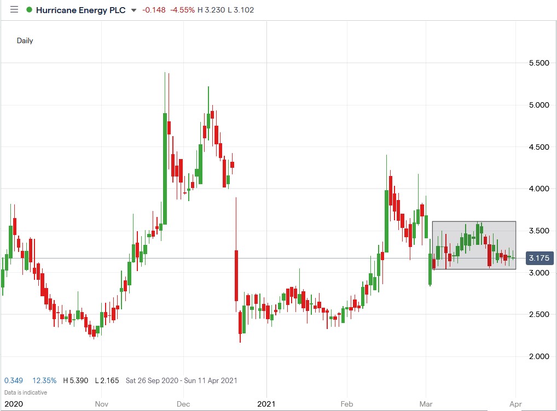The width and height of the screenshot is (557, 411).
Task: Click the blue change value 0.349
Action: pyautogui.click(x=13, y=380)
